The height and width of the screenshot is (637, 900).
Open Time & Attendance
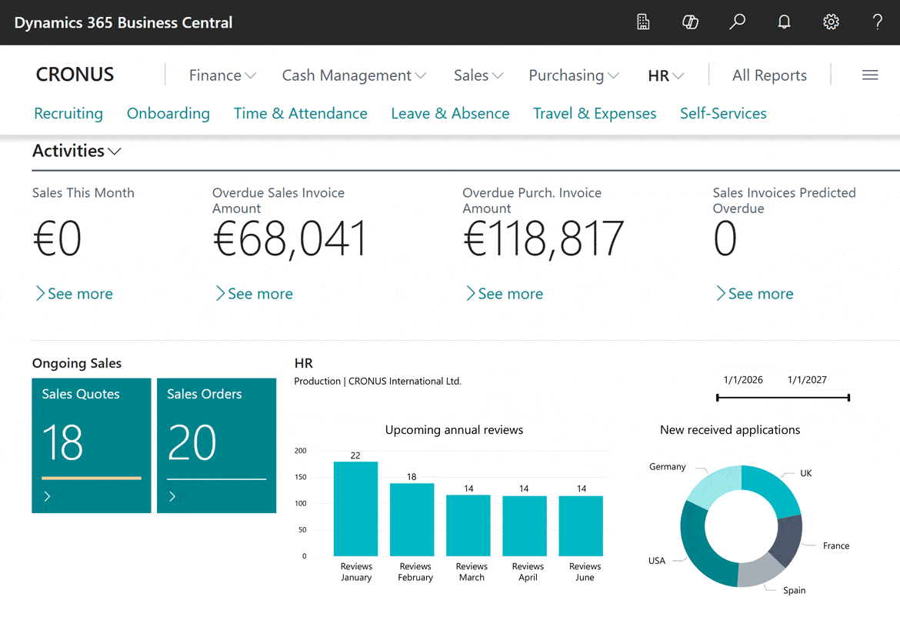[x=300, y=114]
